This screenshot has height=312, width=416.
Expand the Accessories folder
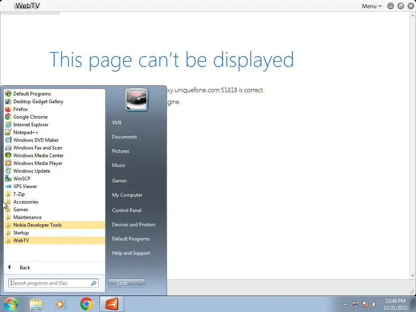54,201
